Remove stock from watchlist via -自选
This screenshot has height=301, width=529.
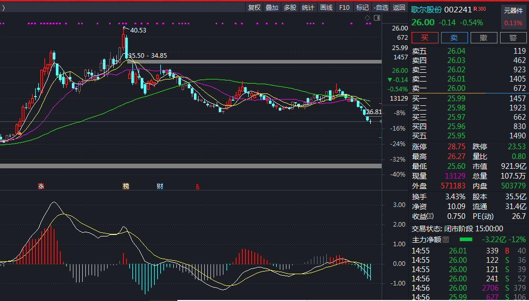pos(381,7)
